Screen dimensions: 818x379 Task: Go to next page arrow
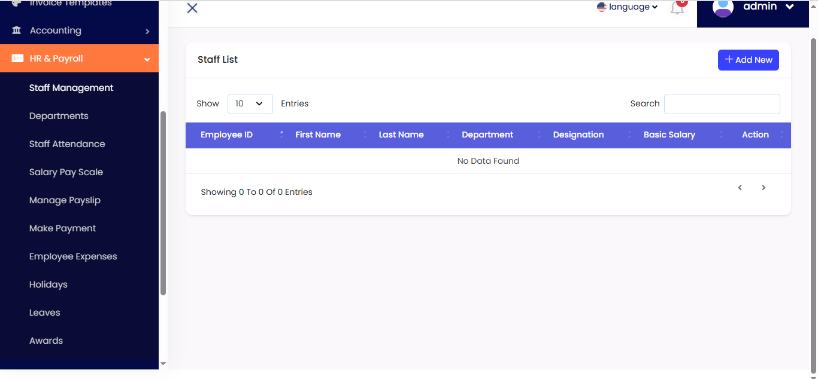click(x=764, y=188)
